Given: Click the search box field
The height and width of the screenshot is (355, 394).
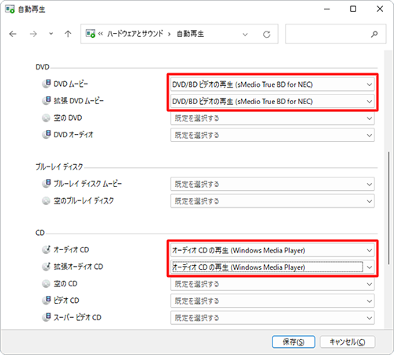Looking at the screenshot, I should 336,34.
